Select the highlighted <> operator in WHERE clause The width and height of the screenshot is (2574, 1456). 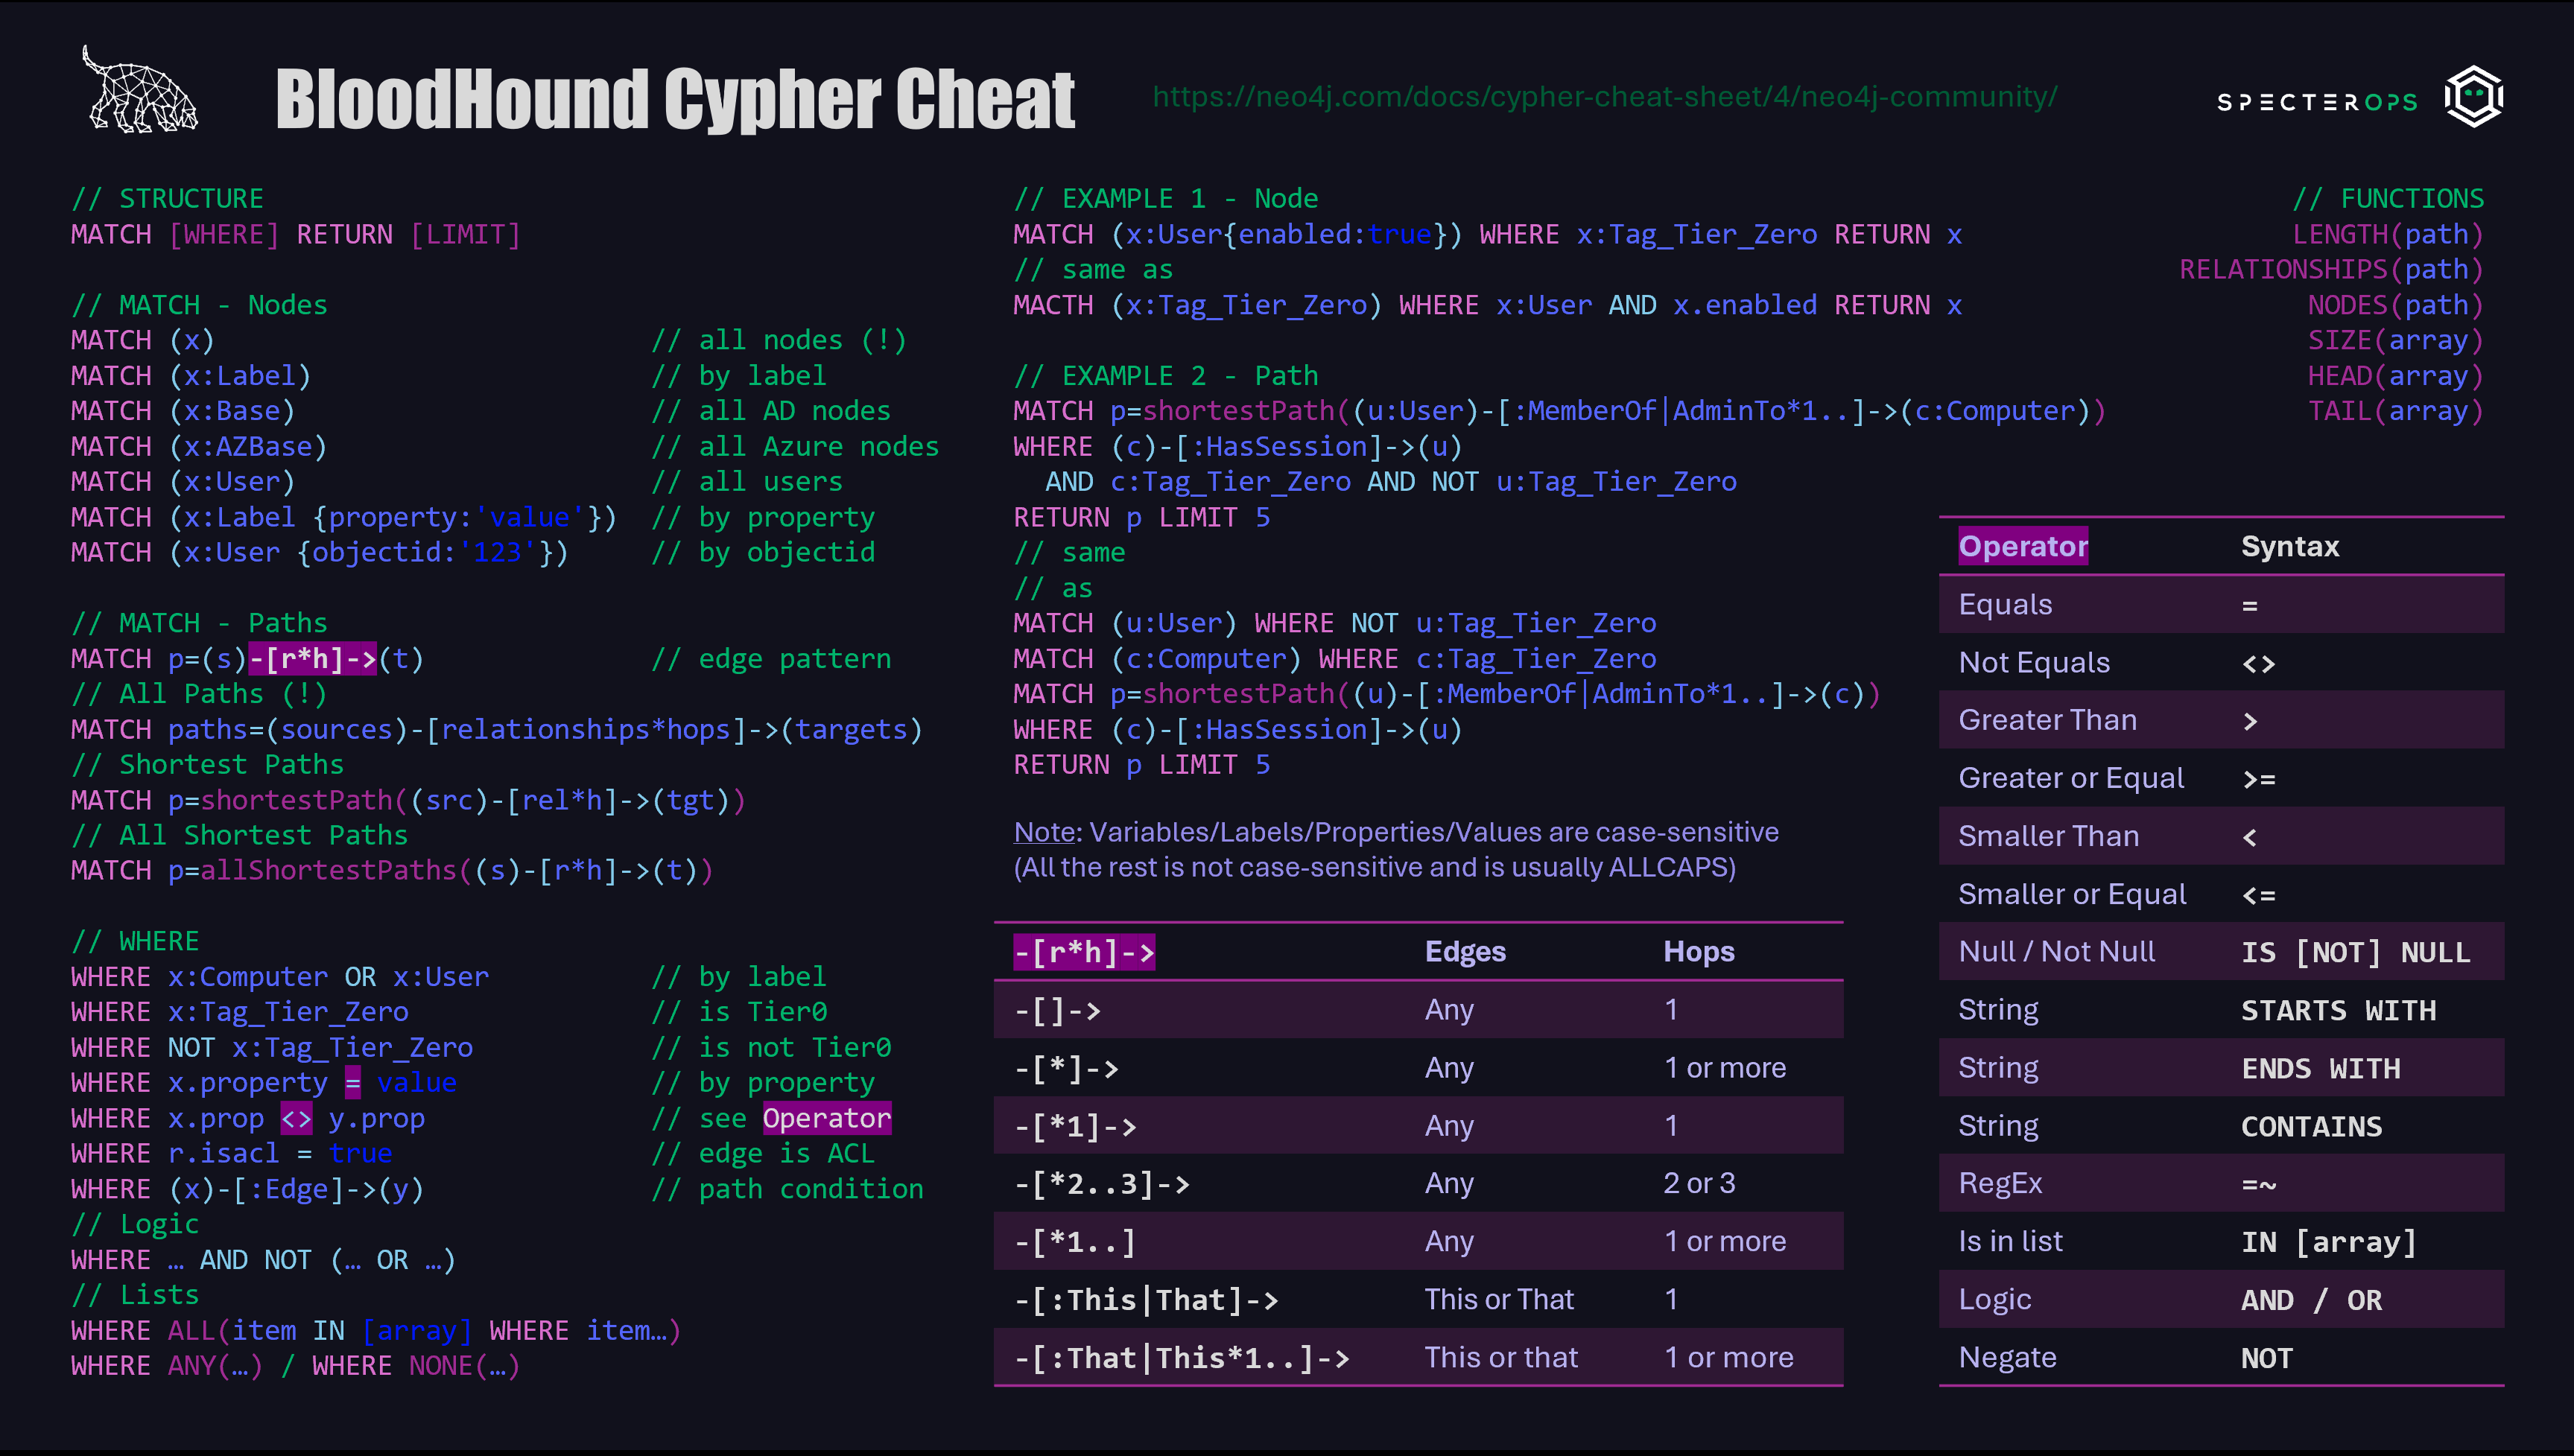point(295,1118)
